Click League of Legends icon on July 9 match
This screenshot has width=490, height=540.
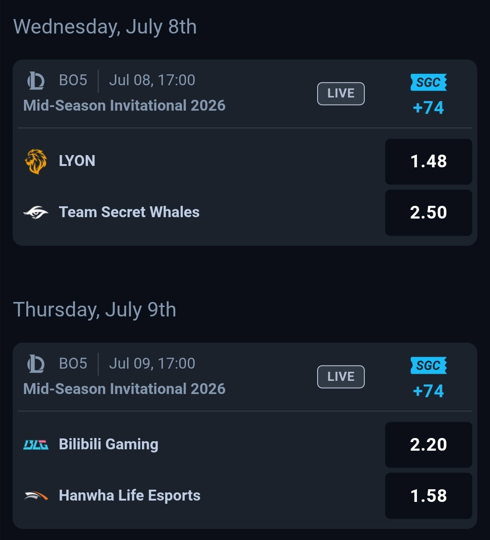click(x=36, y=364)
